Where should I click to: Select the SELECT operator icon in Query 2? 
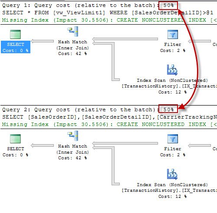pyautogui.click(x=15, y=139)
